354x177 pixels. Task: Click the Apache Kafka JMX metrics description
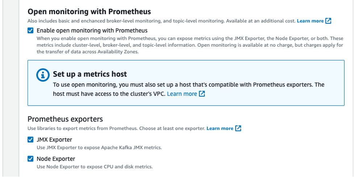[99, 148]
